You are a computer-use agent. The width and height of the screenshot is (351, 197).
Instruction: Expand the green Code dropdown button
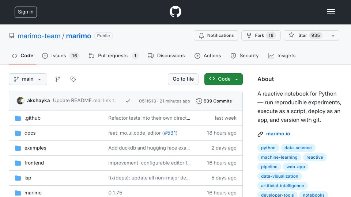(223, 79)
